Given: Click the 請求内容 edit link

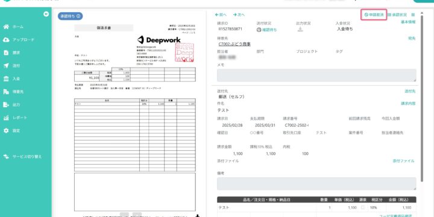Looking at the screenshot, I should tap(408, 104).
